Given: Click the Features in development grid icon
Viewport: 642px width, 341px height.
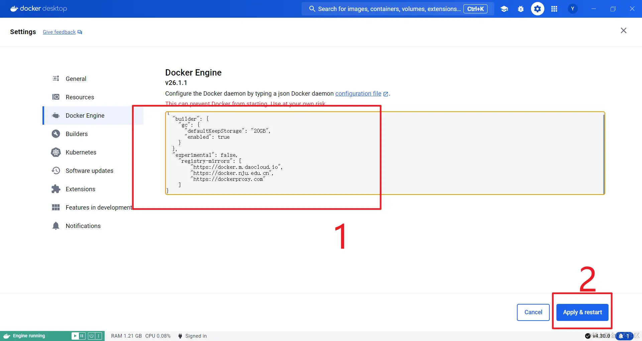Looking at the screenshot, I should (56, 207).
